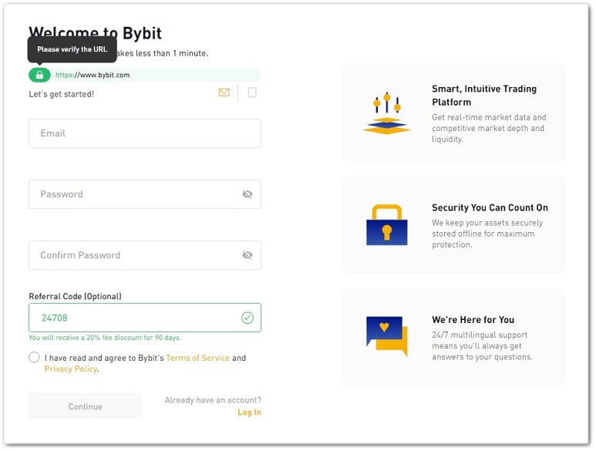596x451 pixels.
Task: Click the green lock URL verification icon
Action: pos(39,76)
